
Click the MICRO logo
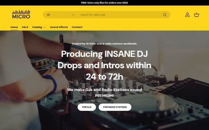(x=21, y=14)
